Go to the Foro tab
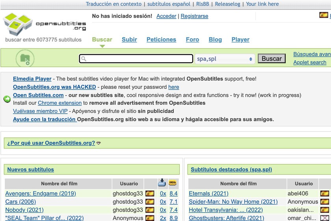Screen dimensions: 331x221 point(192,39)
